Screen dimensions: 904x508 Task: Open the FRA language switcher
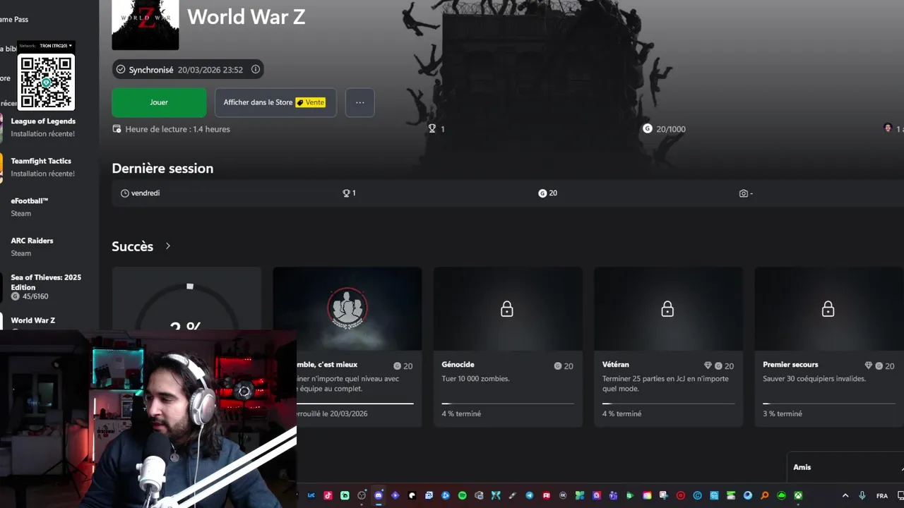click(882, 496)
